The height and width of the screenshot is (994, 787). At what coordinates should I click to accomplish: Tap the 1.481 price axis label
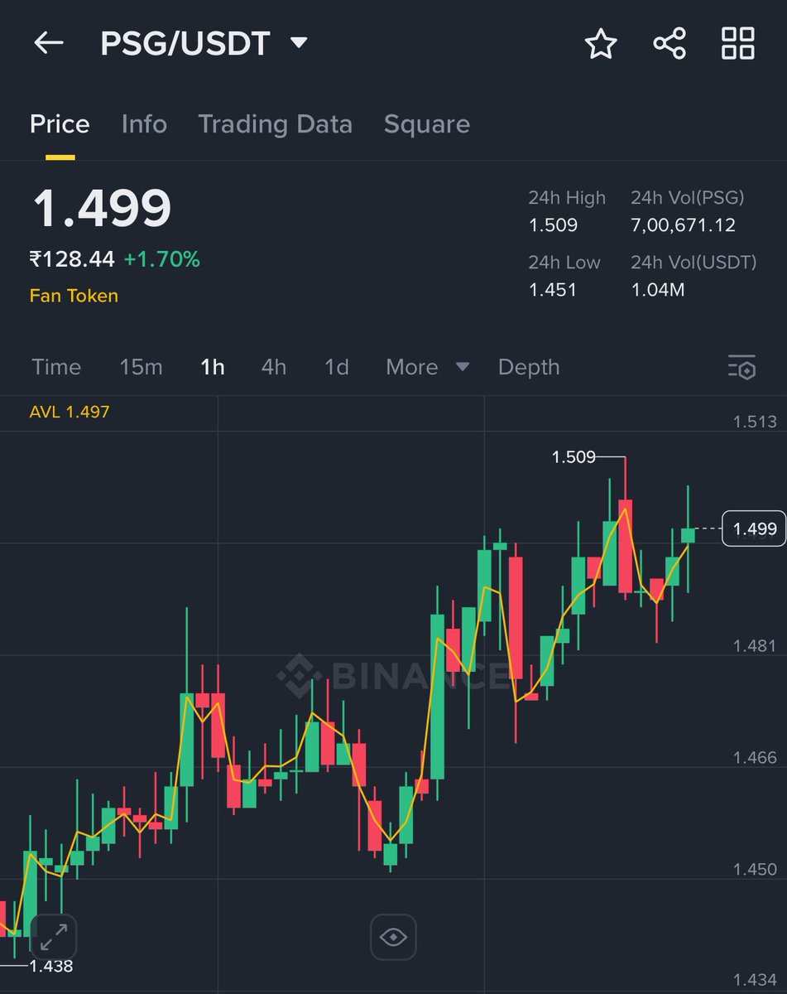(x=755, y=646)
